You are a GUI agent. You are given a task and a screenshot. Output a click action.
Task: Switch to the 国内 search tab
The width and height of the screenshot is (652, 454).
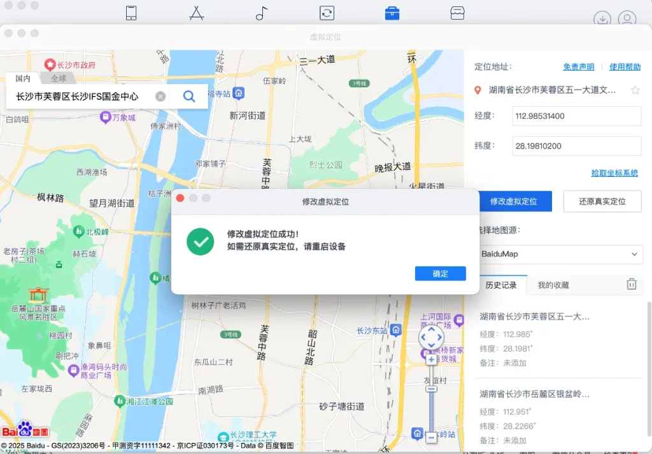pyautogui.click(x=23, y=78)
